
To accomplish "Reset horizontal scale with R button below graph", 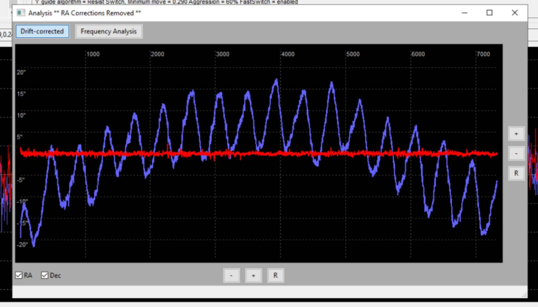I will click(275, 276).
